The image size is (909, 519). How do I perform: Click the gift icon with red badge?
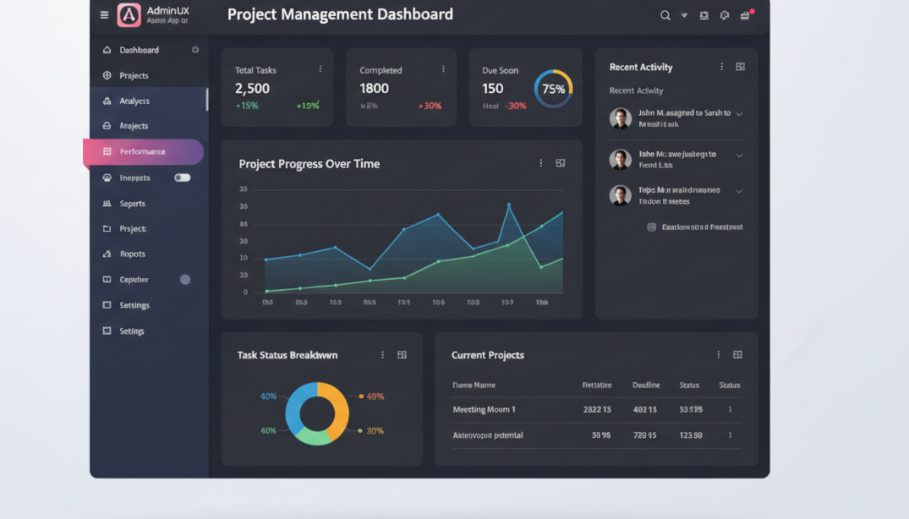point(745,15)
